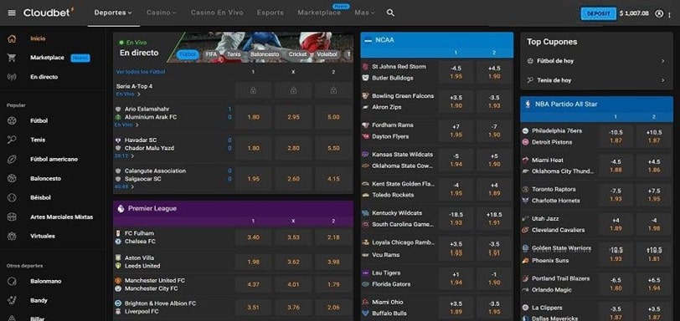Viewport: 680px width, 321px height.
Task: Select the Tenis live sport tab
Action: coord(234,54)
